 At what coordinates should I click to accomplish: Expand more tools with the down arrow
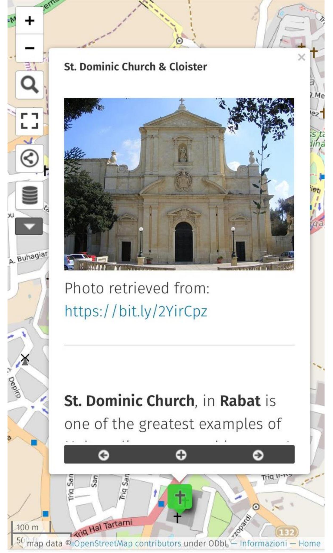tap(29, 226)
